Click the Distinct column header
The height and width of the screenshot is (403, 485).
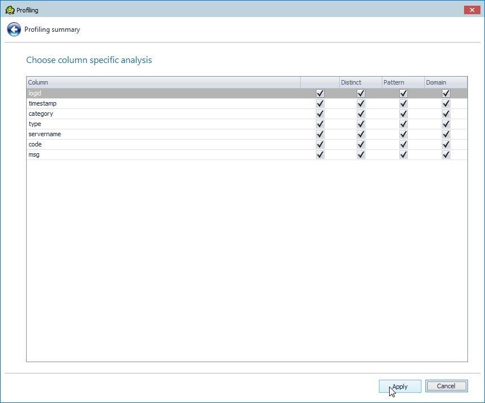click(x=361, y=82)
